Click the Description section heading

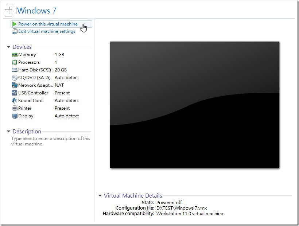coord(27,132)
